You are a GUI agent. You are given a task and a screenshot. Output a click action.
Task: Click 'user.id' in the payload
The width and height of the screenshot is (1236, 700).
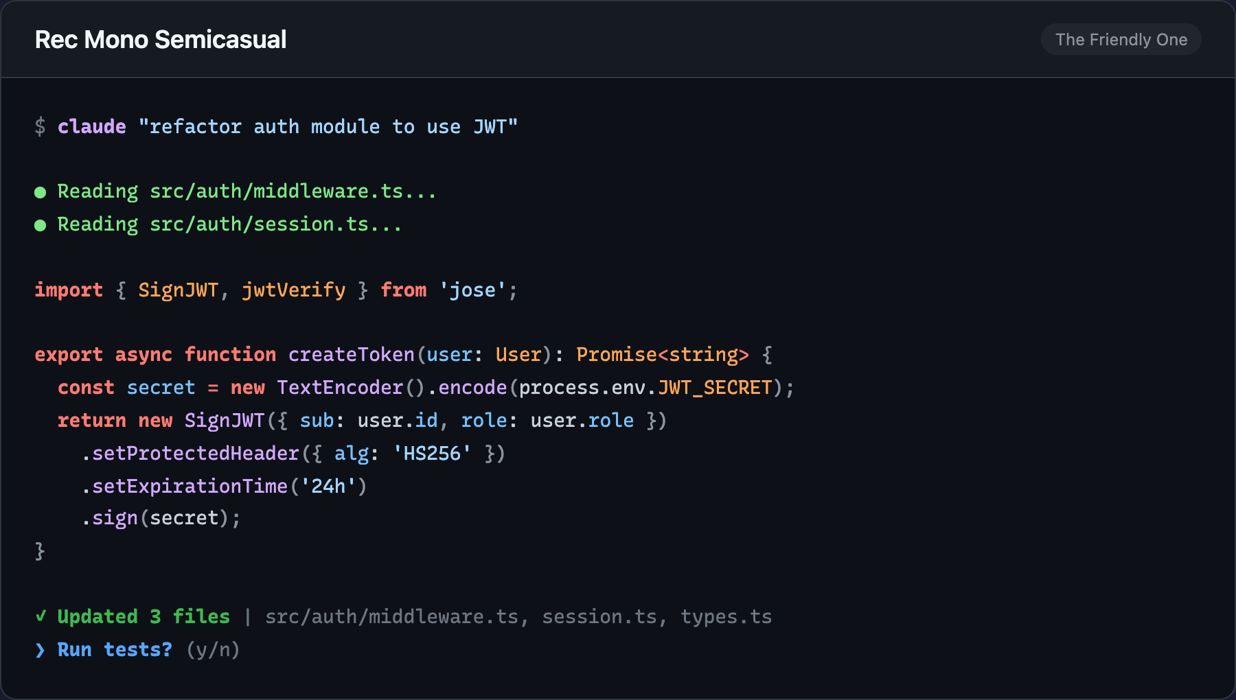(398, 420)
